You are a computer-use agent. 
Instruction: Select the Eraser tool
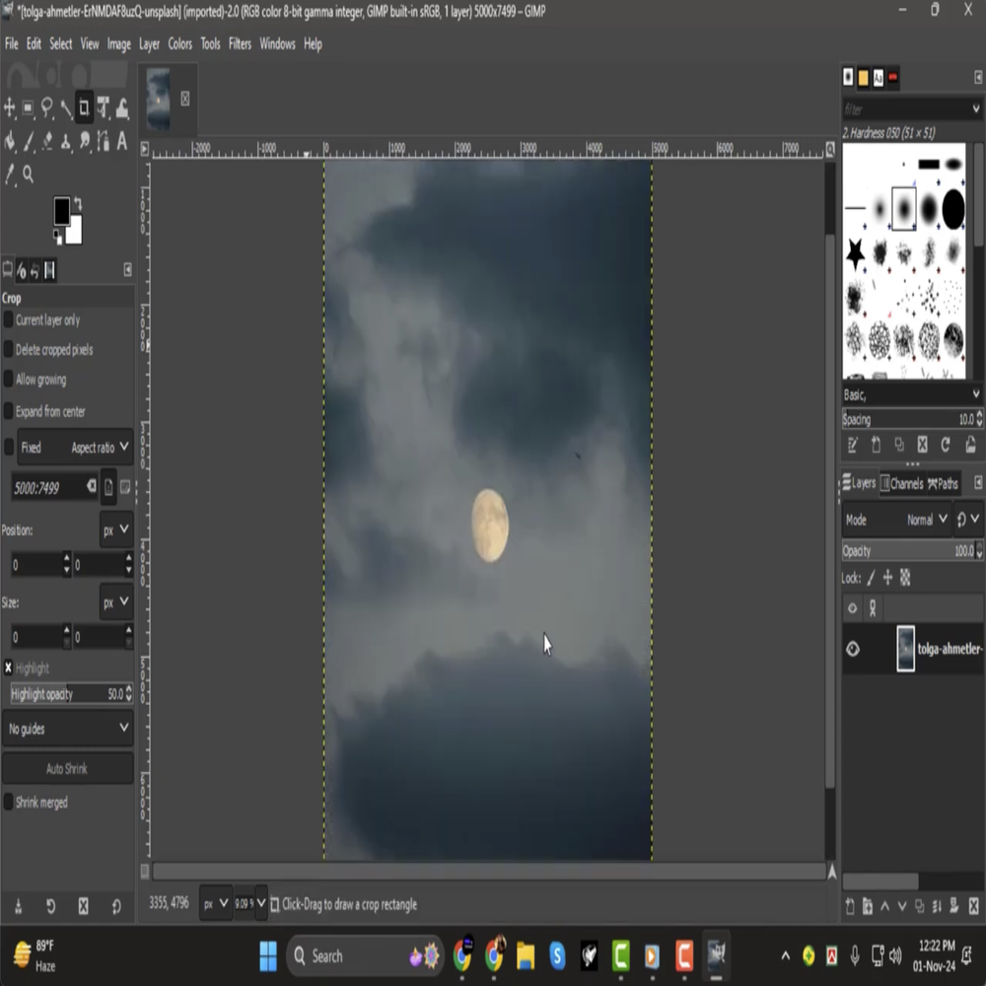[x=47, y=142]
